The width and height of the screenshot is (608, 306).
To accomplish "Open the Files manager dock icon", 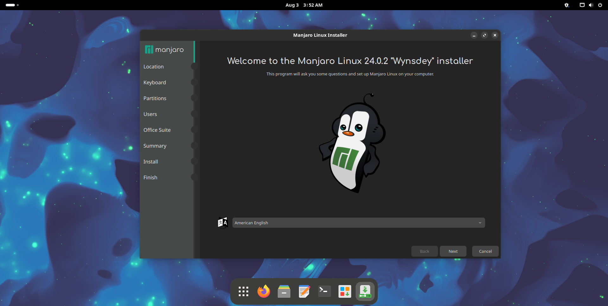I will 284,291.
